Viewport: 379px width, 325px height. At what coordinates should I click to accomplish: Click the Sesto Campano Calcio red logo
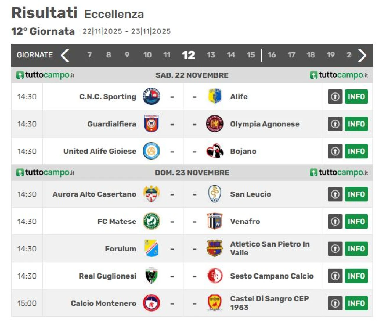tap(215, 276)
